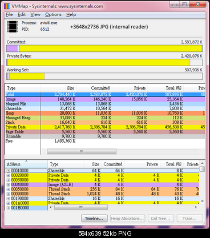The image size is (210, 238).
Task: Expand the 001B0000 address row
Action: coord(8,208)
